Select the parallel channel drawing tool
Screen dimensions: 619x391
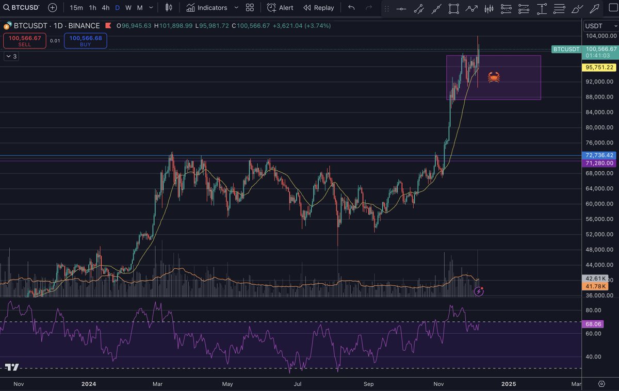tap(419, 8)
